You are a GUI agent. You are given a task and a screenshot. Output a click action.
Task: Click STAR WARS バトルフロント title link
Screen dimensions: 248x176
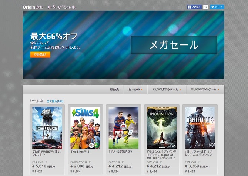coord(47,153)
